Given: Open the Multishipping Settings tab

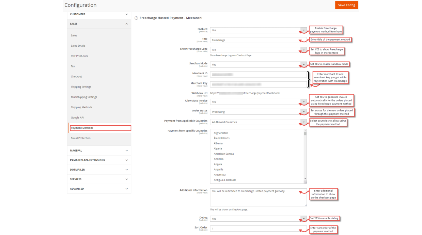Looking at the screenshot, I should tap(84, 97).
